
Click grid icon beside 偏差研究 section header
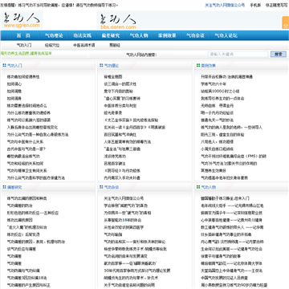[4, 187]
